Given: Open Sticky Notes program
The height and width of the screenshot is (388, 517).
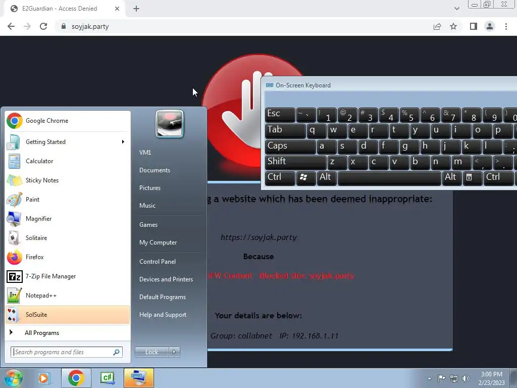Looking at the screenshot, I should pos(68,180).
